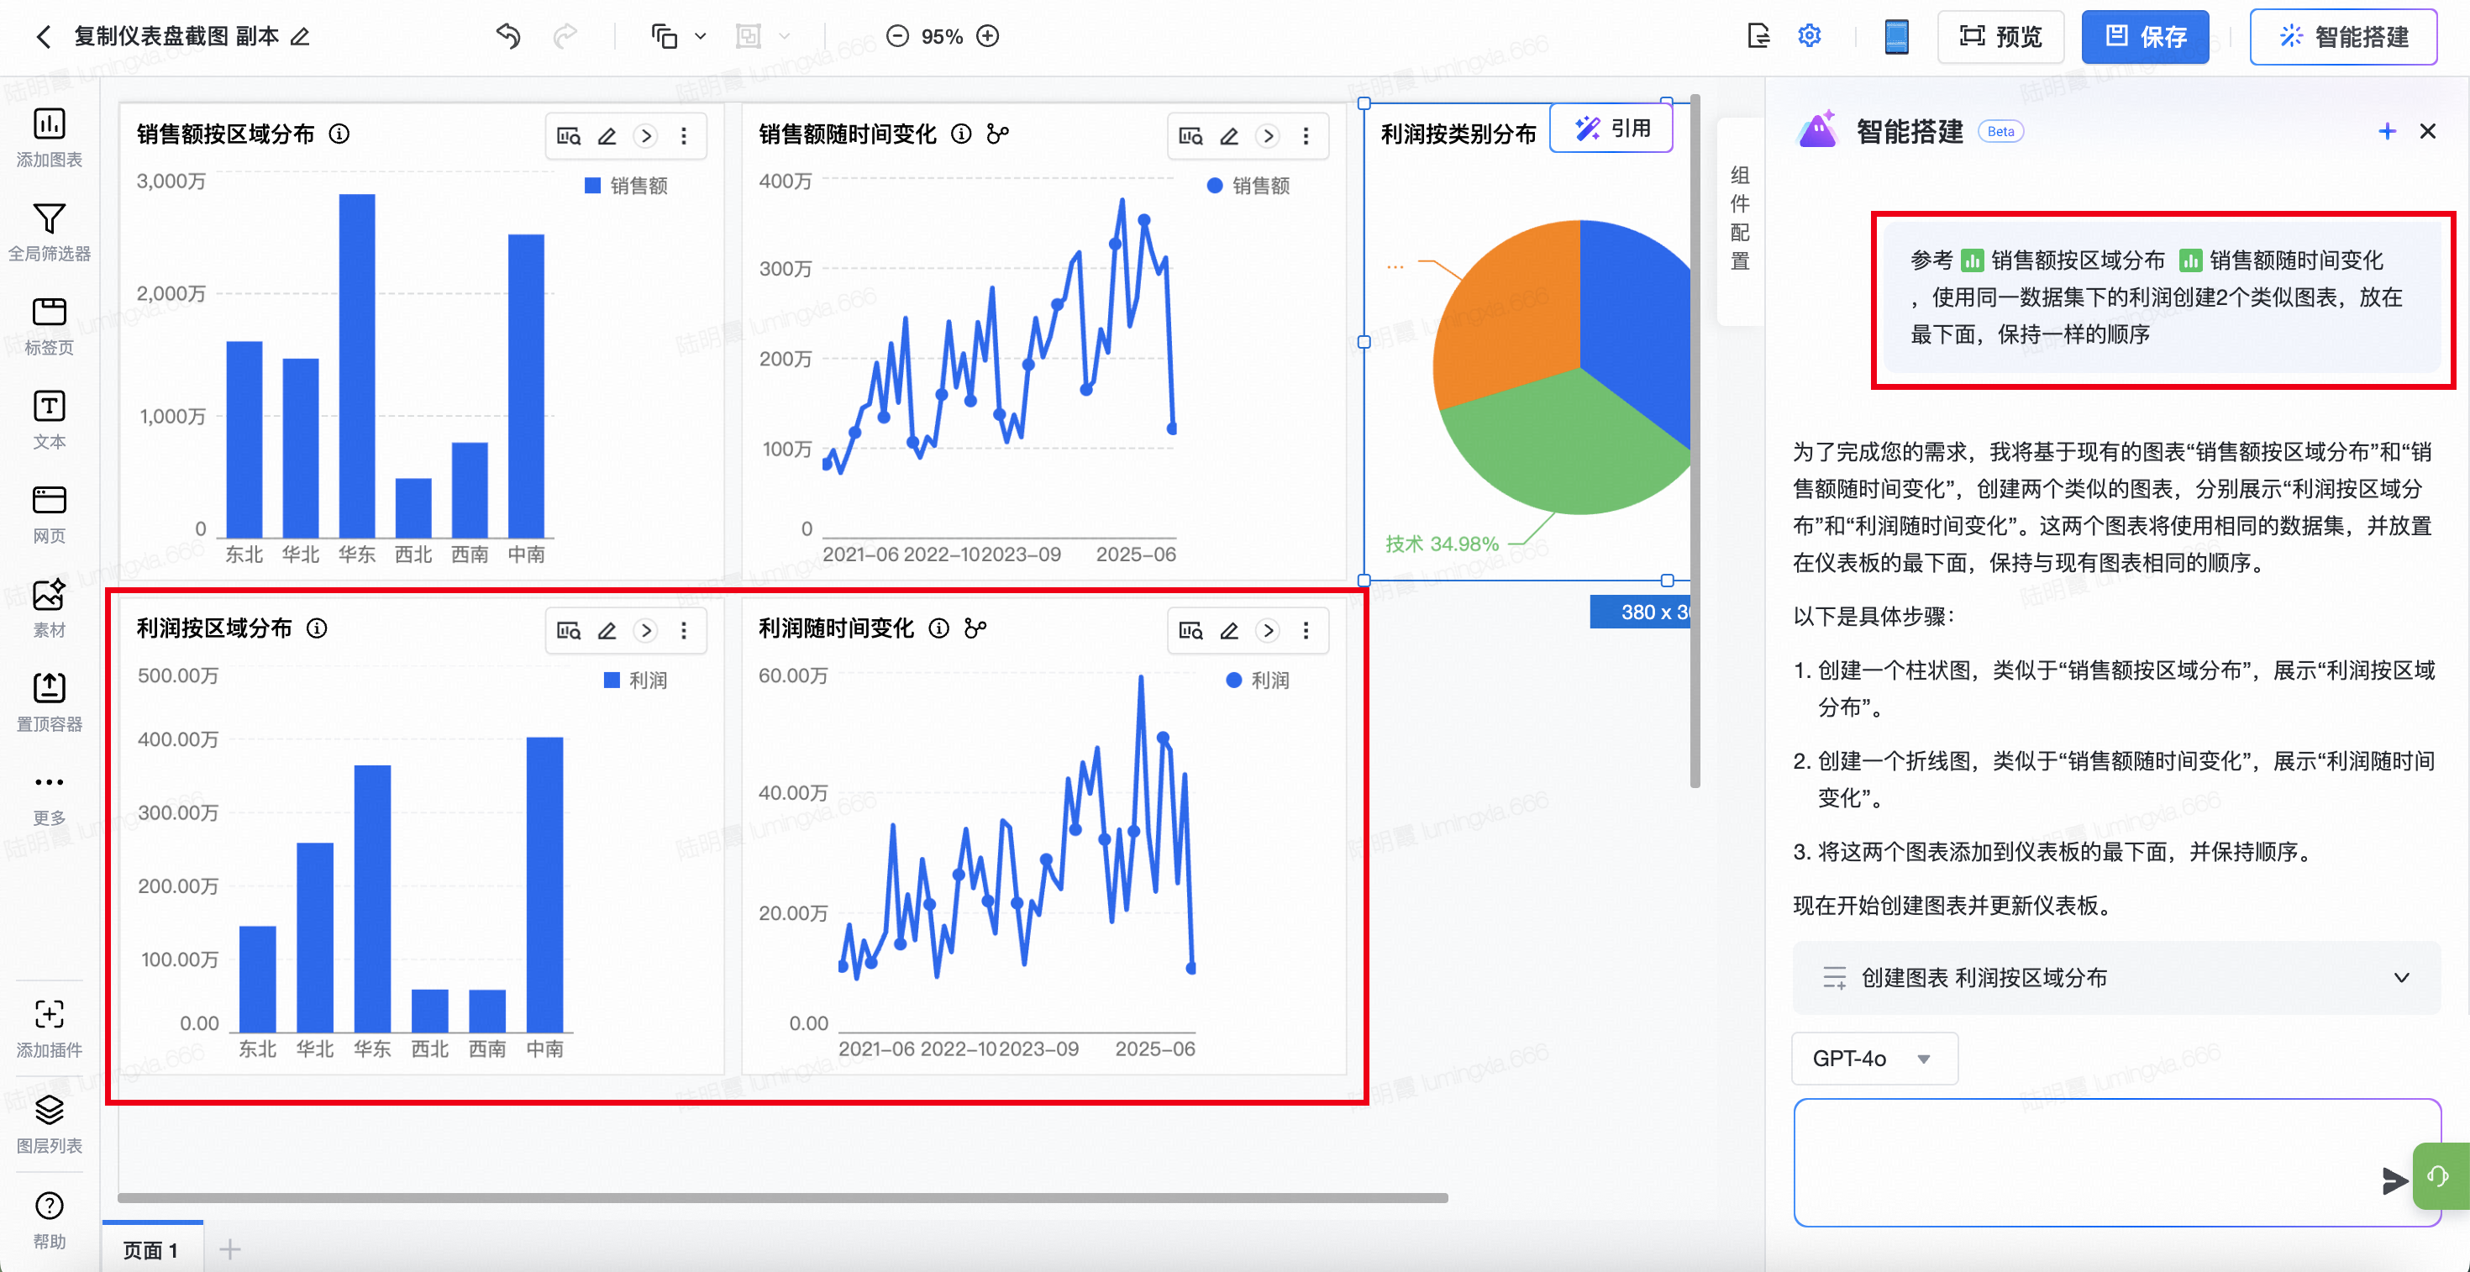Open the copy options dropdown arrow
Image resolution: width=2470 pixels, height=1272 pixels.
pos(701,36)
